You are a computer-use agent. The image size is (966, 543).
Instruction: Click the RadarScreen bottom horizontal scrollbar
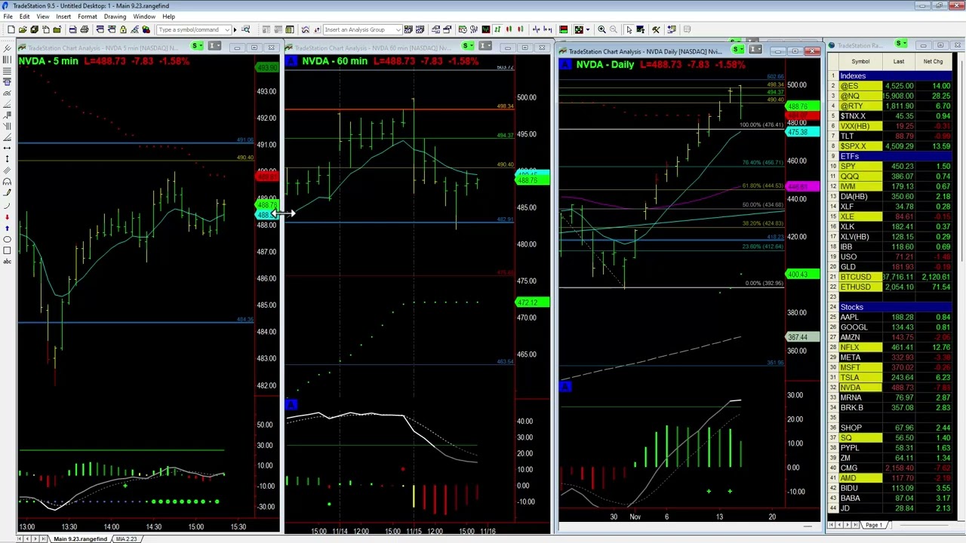coord(924,525)
